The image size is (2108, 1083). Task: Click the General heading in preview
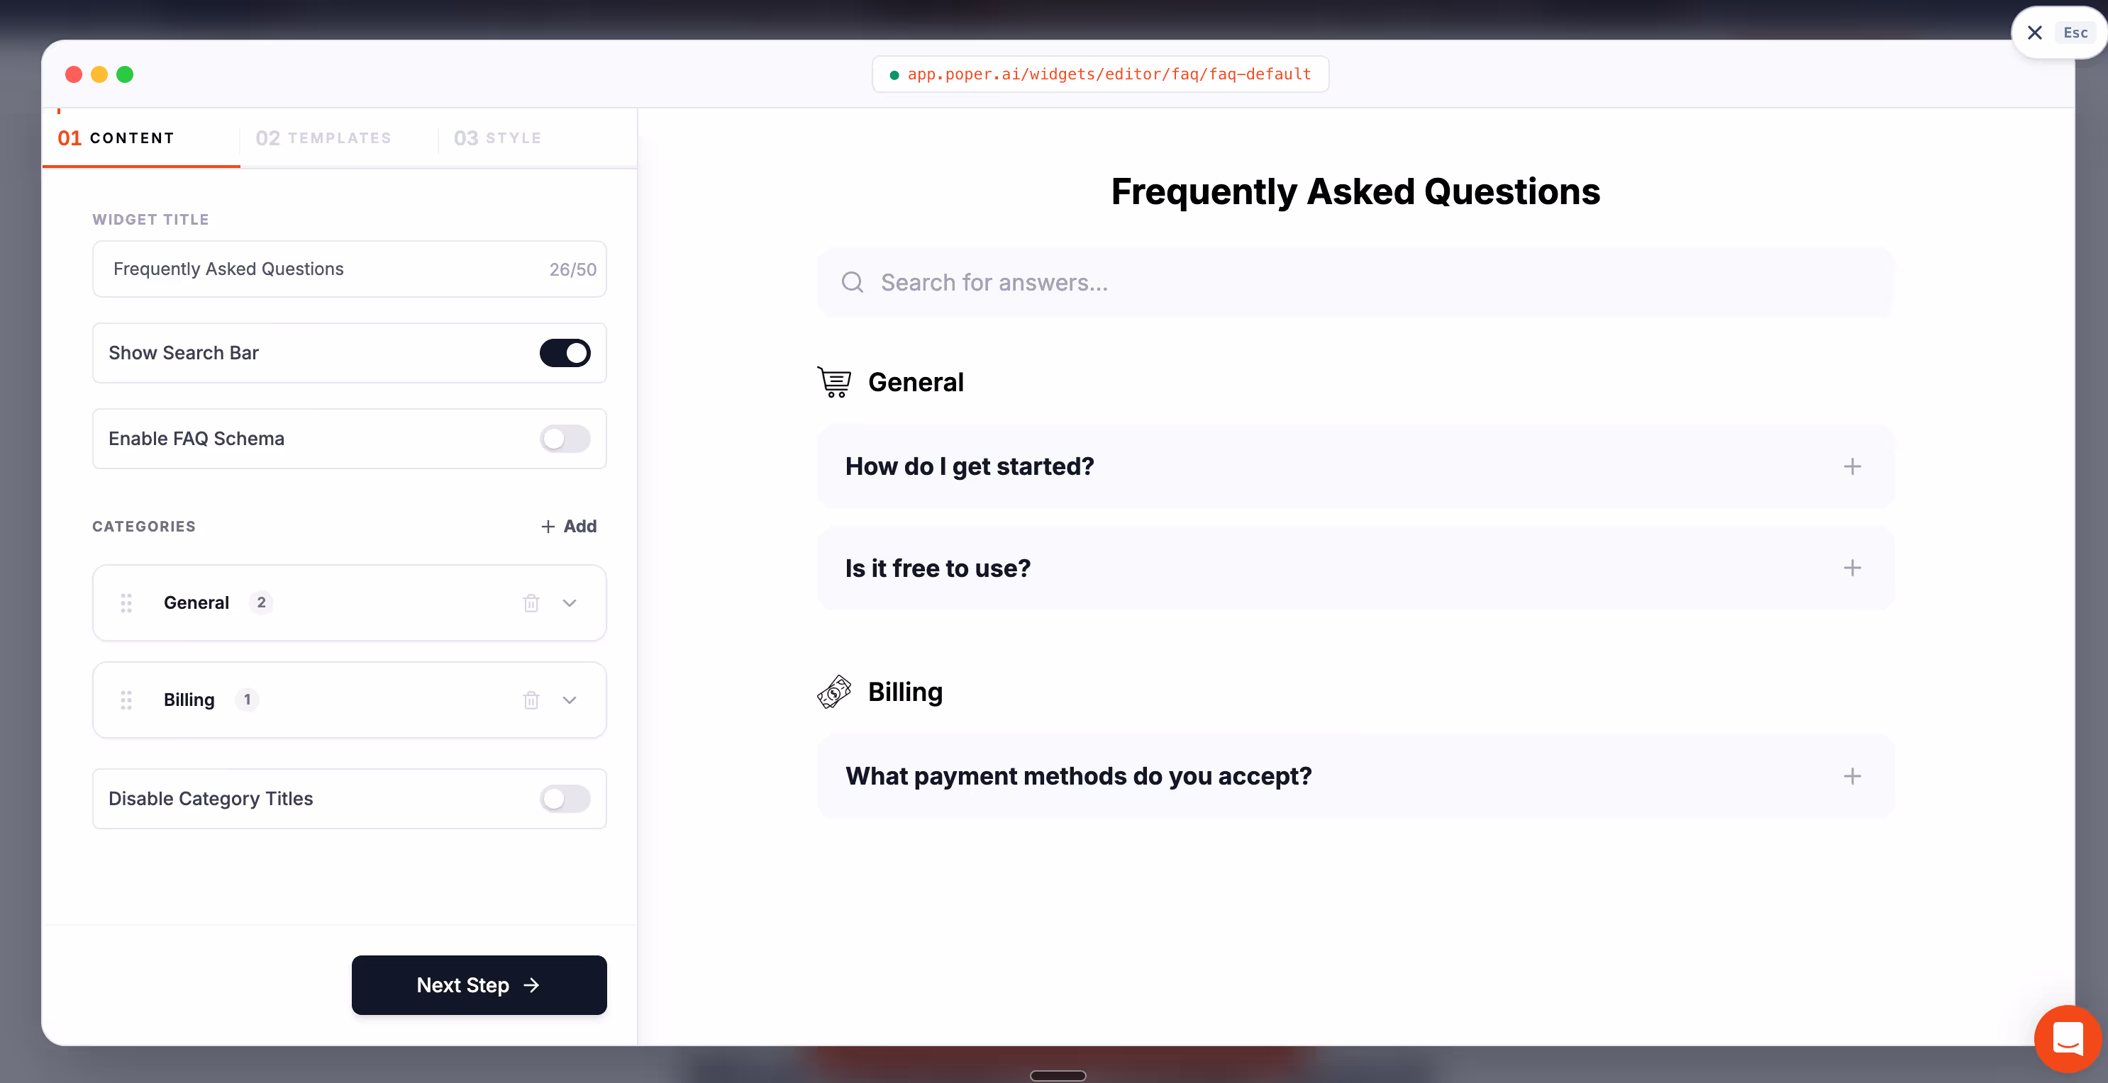pos(916,382)
